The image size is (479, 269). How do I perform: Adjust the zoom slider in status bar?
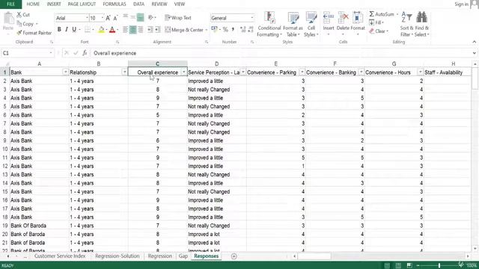(x=439, y=265)
